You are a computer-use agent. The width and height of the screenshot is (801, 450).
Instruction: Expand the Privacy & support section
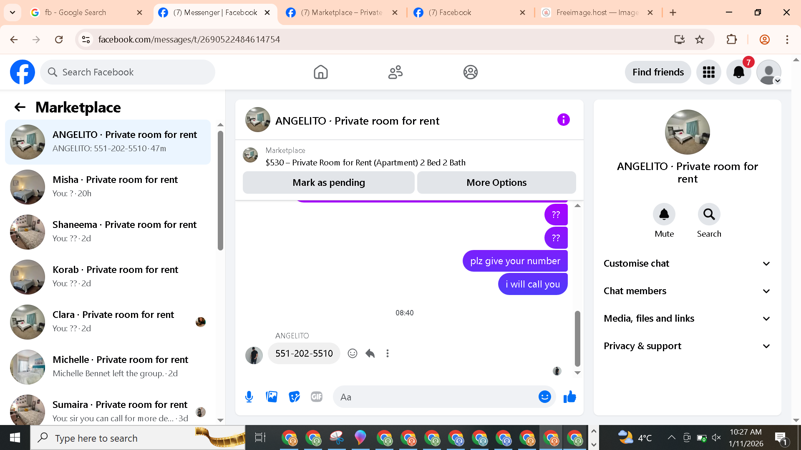coord(687,346)
